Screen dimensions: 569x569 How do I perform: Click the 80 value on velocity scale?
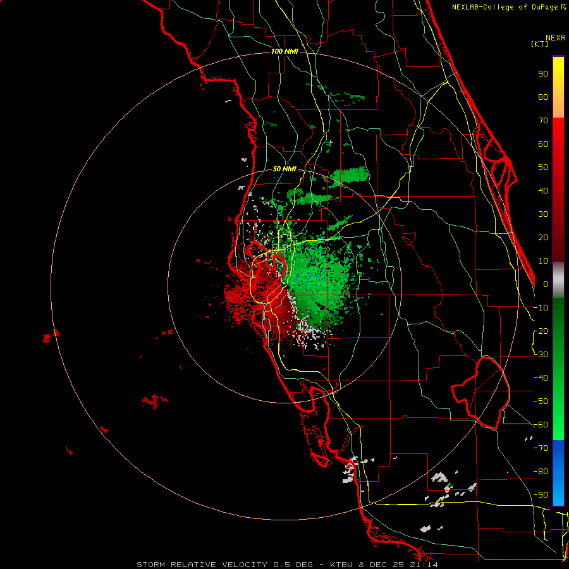click(x=543, y=97)
